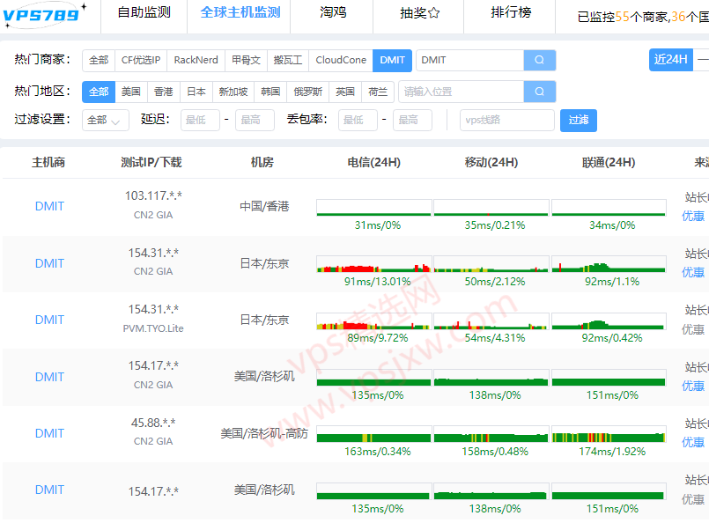Click 优惠 link in 45.88 高防 row
709x523 pixels.
click(693, 443)
